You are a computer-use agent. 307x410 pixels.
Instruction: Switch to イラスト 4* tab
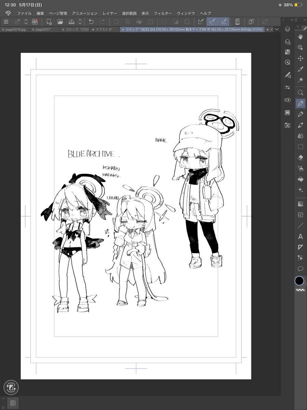click(104, 30)
